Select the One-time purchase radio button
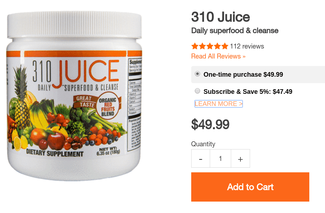 [198, 74]
